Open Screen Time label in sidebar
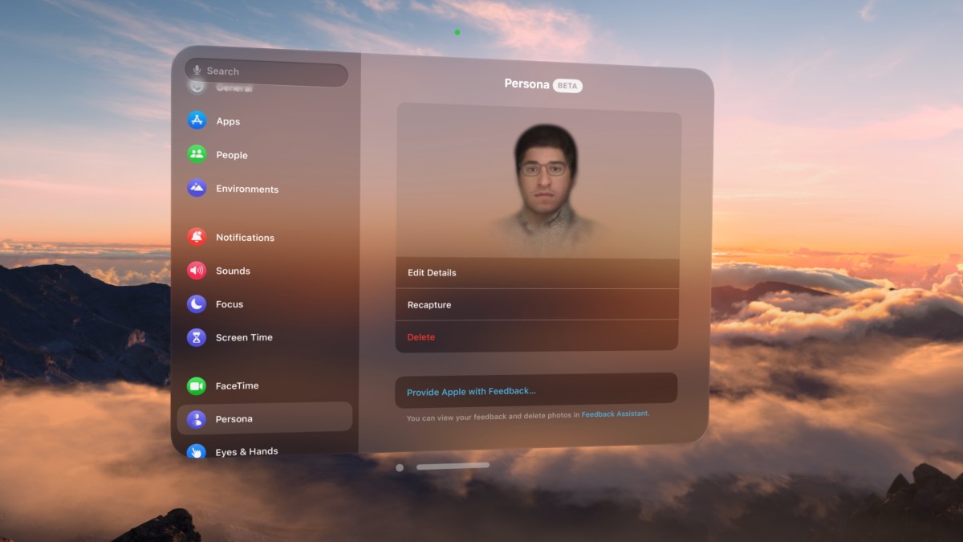 point(244,338)
